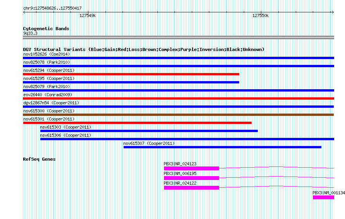Select the esv26440 (Conrad2009) label

[48, 95]
